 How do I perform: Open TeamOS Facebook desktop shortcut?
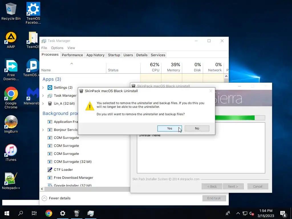click(33, 13)
